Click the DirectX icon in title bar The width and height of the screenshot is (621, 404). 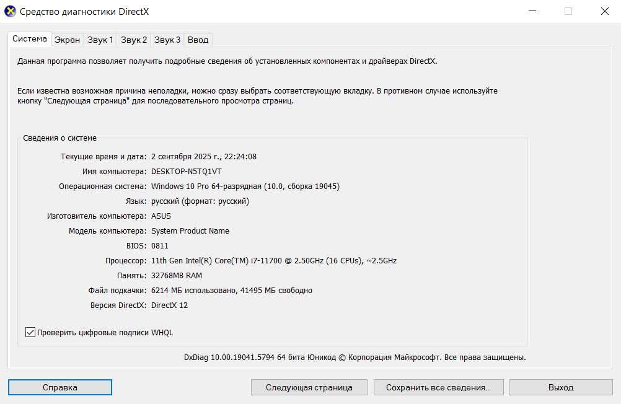click(10, 12)
